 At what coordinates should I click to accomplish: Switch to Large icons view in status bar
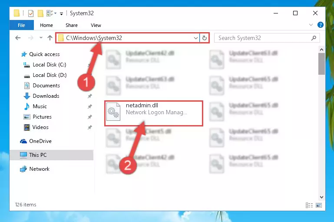319,205
